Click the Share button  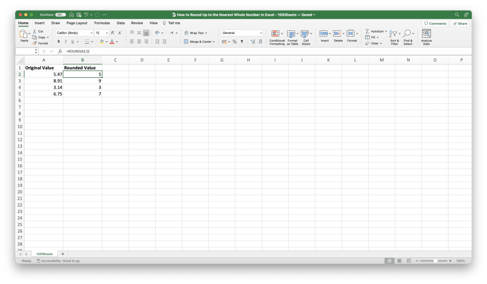tap(460, 23)
